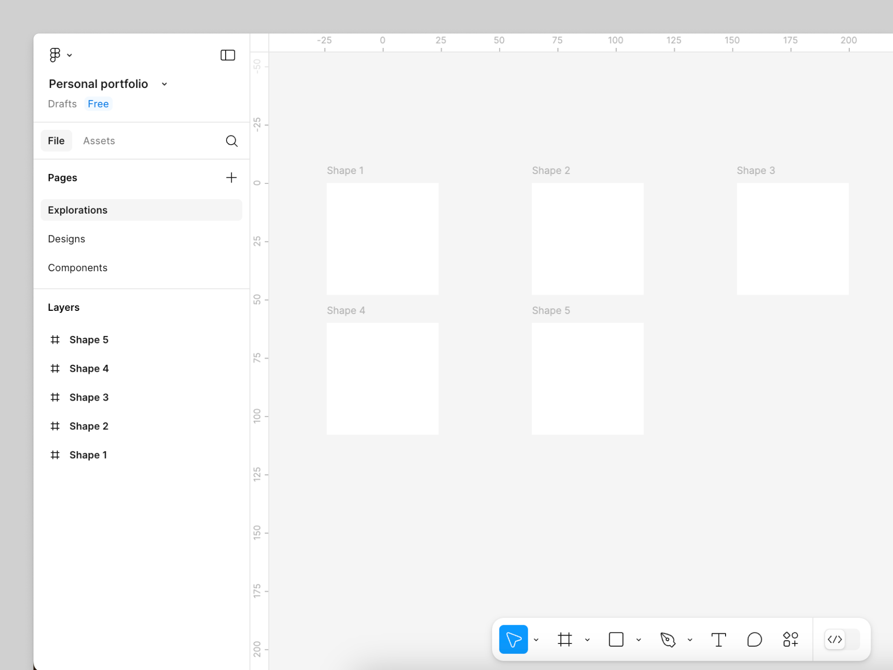The image size is (893, 670).
Task: Click the search icon in File panel
Action: tap(232, 141)
